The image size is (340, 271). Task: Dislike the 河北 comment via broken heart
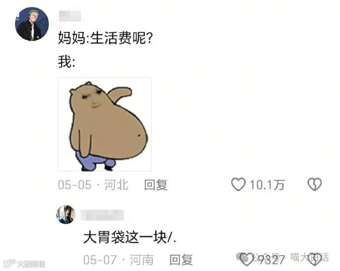click(x=314, y=184)
